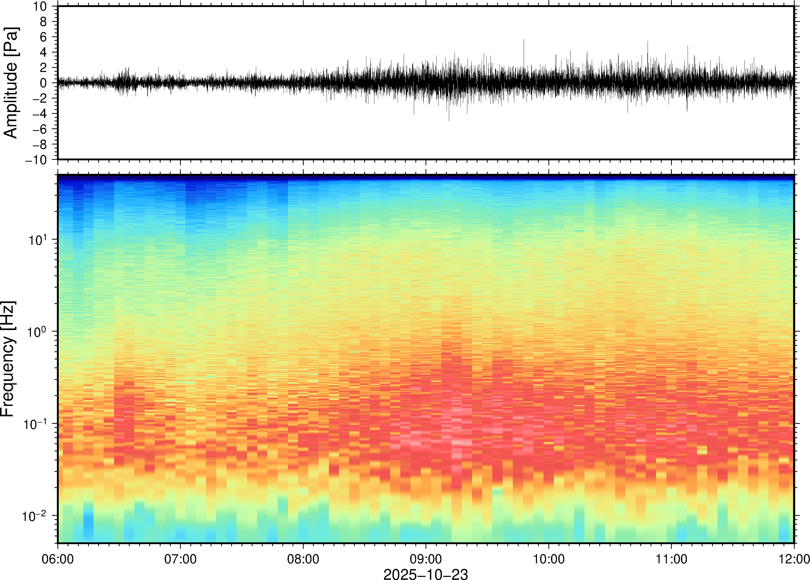Image resolution: width=810 pixels, height=580 pixels.
Task: Click the 10⁰ frequency tick label
Action: [x=37, y=331]
